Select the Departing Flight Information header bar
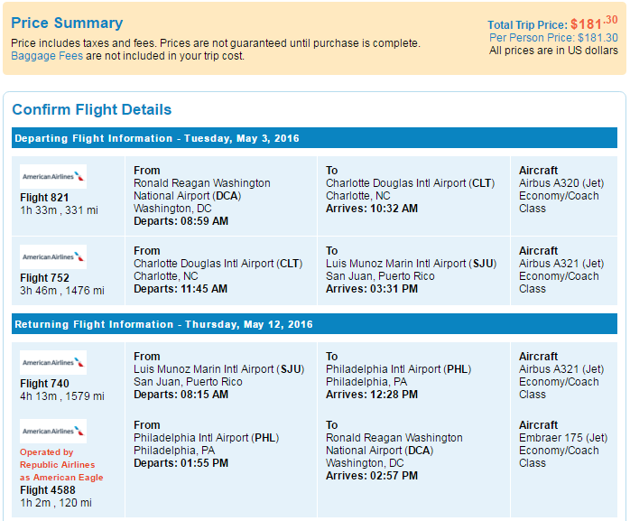The width and height of the screenshot is (630, 521). pyautogui.click(x=314, y=138)
